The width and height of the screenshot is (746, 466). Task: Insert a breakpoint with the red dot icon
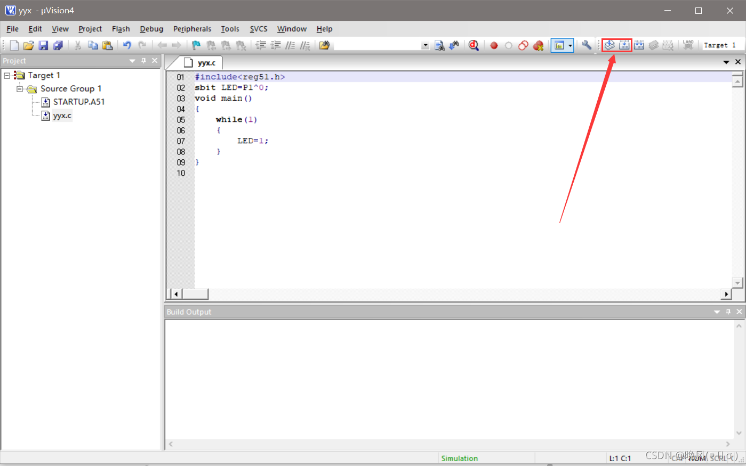coord(494,45)
